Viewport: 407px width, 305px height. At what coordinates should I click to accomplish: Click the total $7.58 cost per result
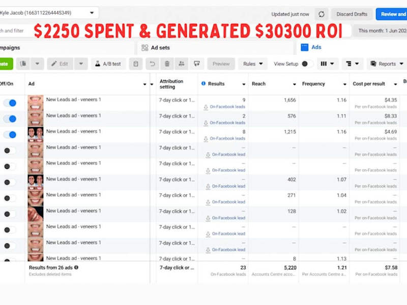[391, 267]
